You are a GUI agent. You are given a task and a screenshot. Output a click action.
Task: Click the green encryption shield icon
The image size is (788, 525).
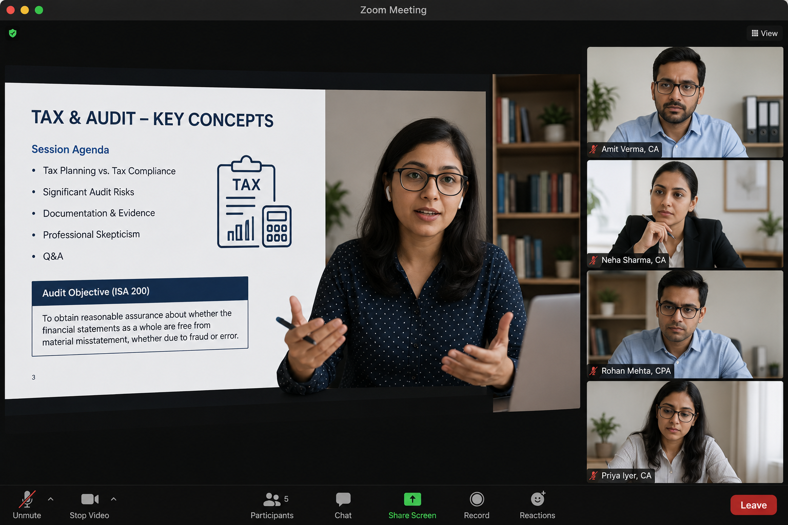point(13,33)
